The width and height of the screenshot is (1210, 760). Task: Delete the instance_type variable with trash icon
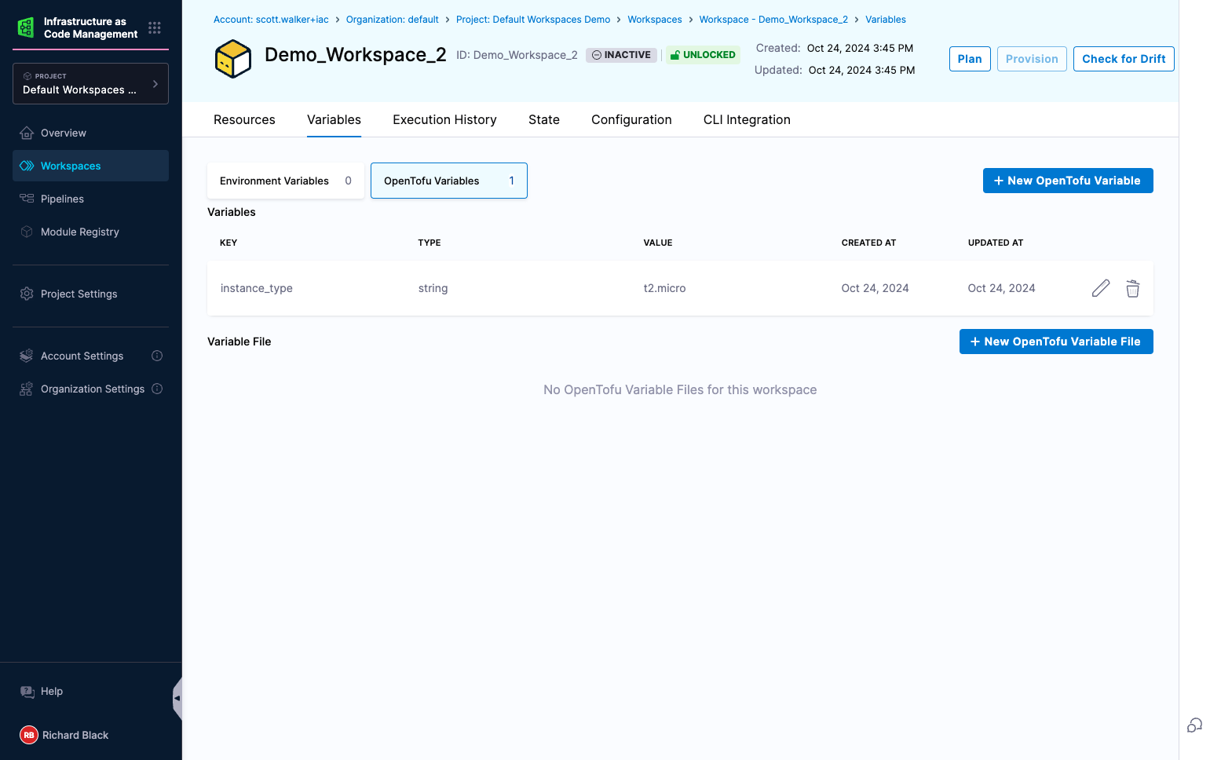point(1132,288)
